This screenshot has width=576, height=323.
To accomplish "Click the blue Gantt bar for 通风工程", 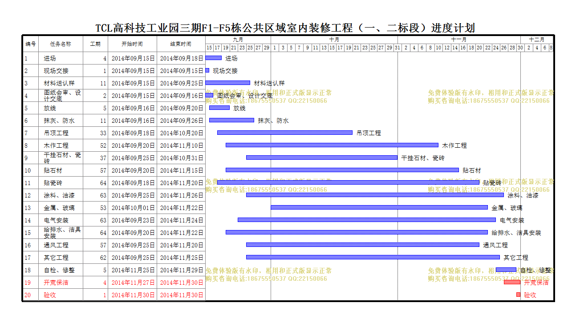I will (x=363, y=245).
